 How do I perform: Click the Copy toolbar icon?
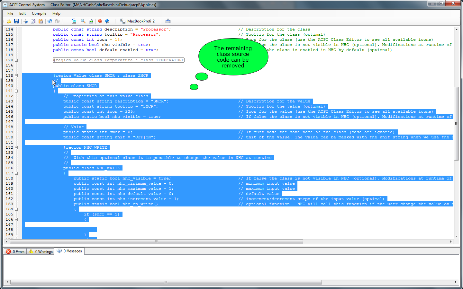(33, 21)
